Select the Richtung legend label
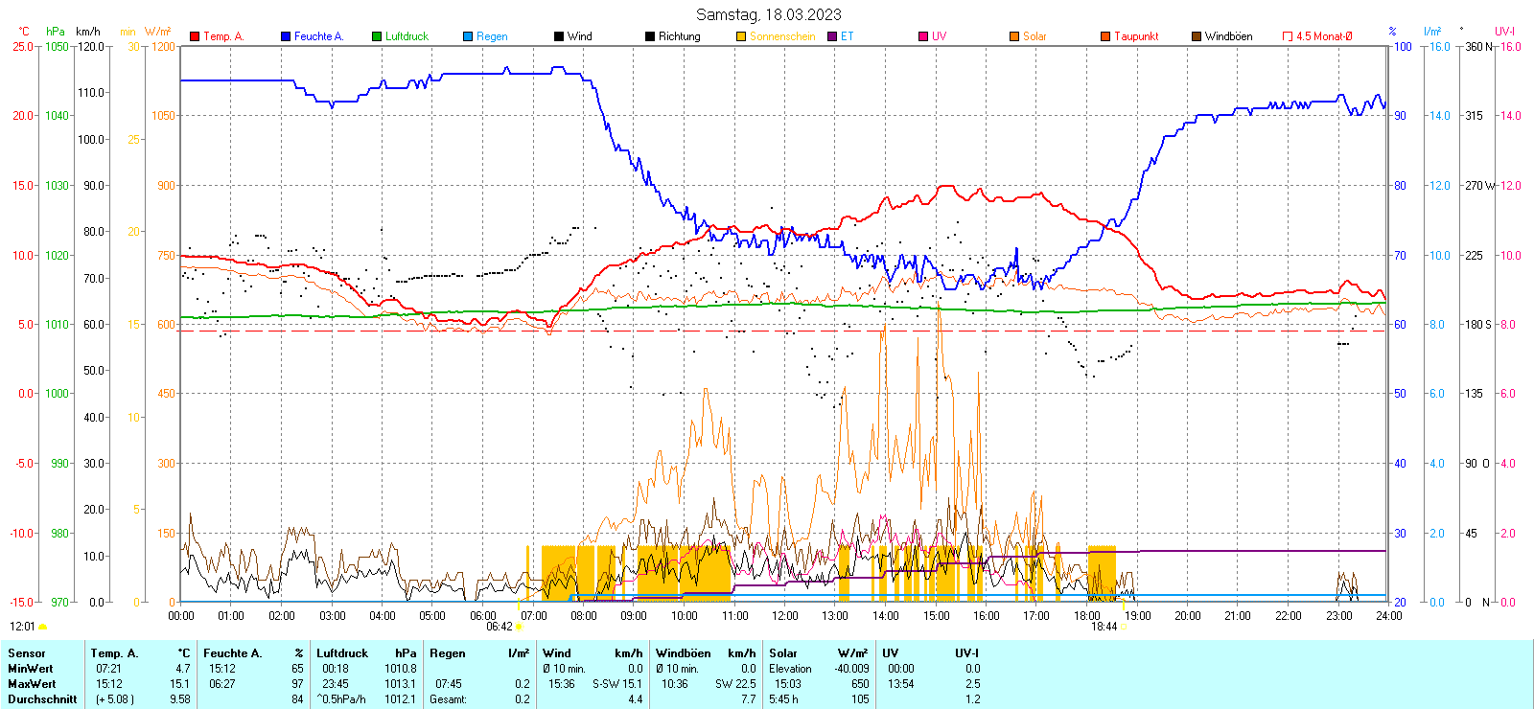 [x=679, y=36]
